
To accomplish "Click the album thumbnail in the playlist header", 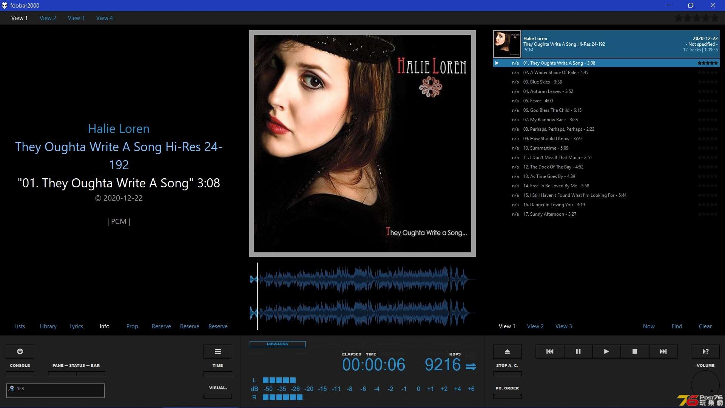I will click(x=507, y=44).
